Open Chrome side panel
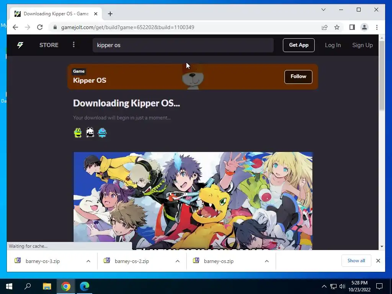The height and width of the screenshot is (294, 392). coord(352,27)
